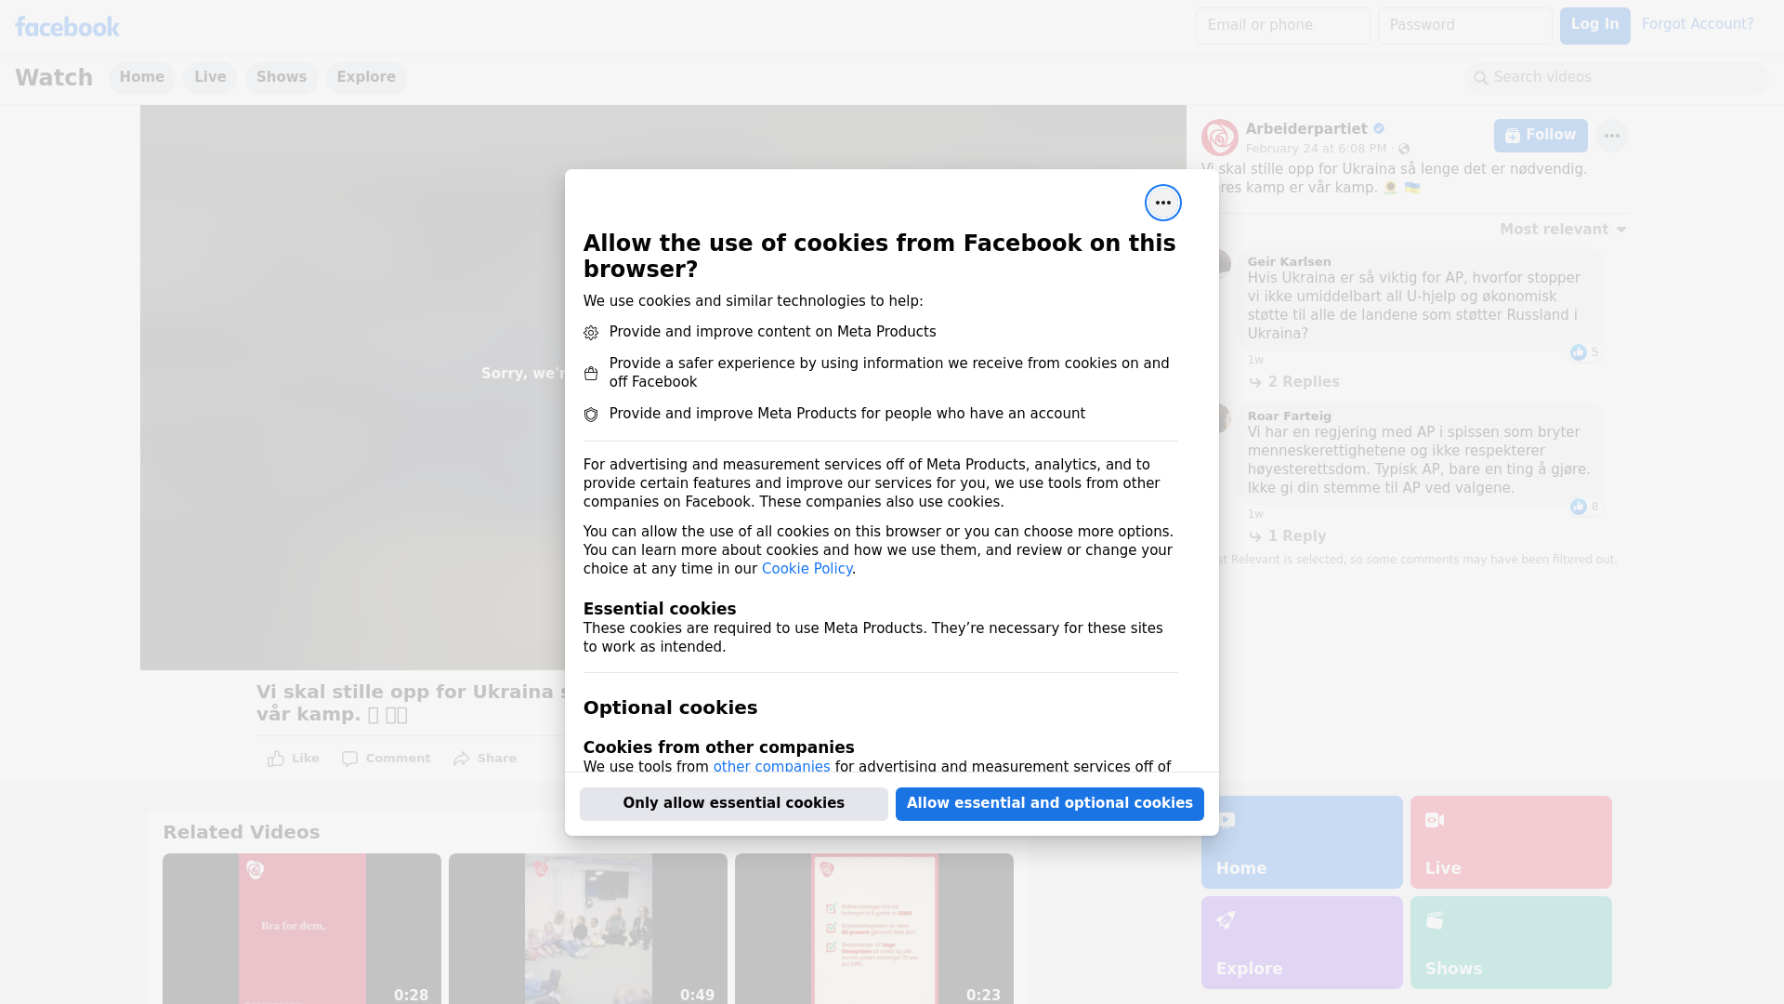Focus the Password field
The height and width of the screenshot is (1004, 1784).
tap(1464, 26)
